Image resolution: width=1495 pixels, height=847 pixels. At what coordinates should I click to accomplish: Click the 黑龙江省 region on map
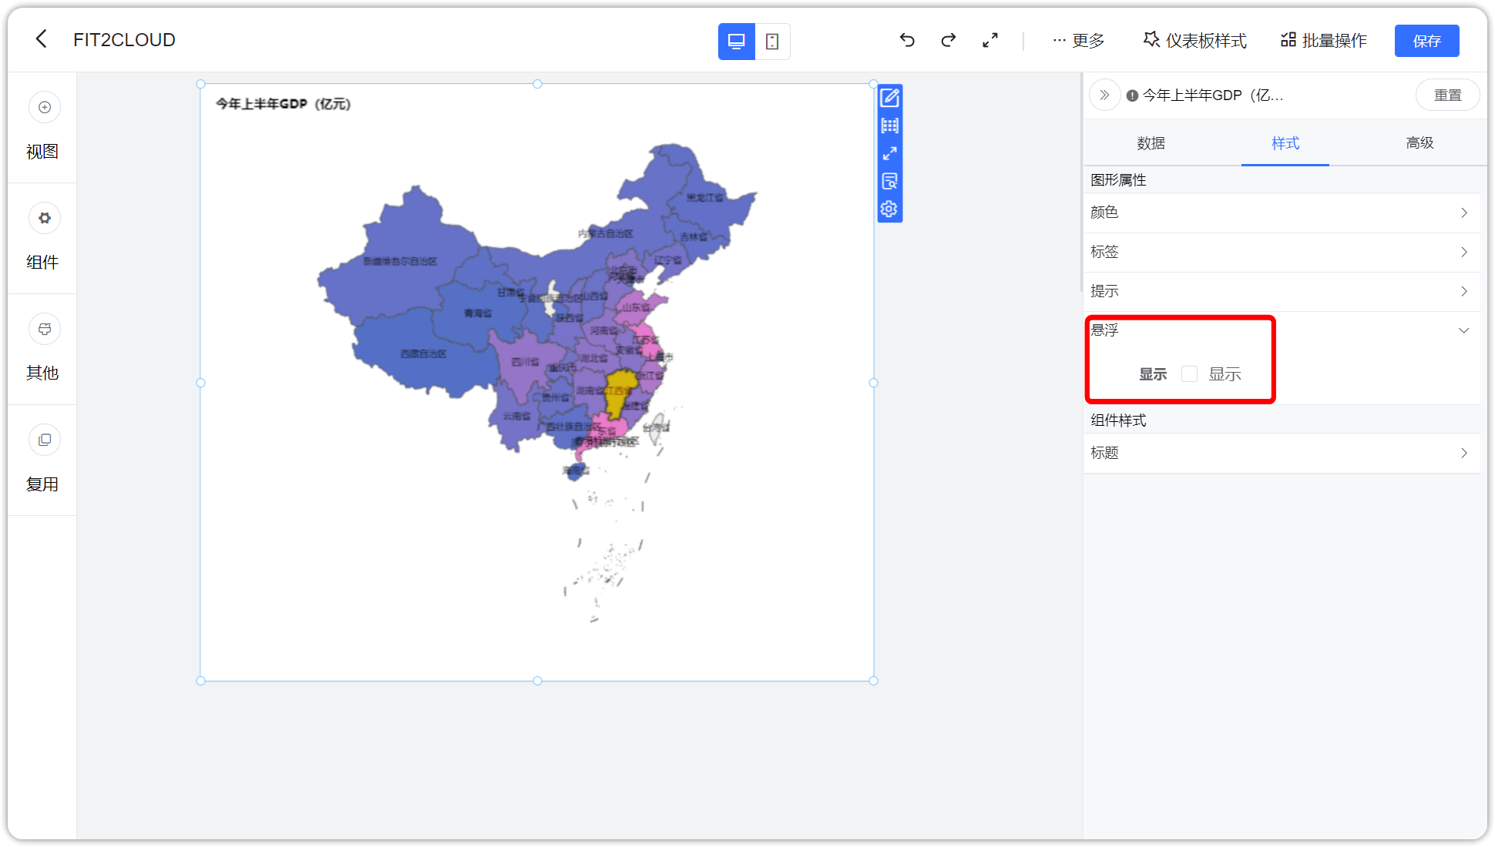pyautogui.click(x=705, y=197)
